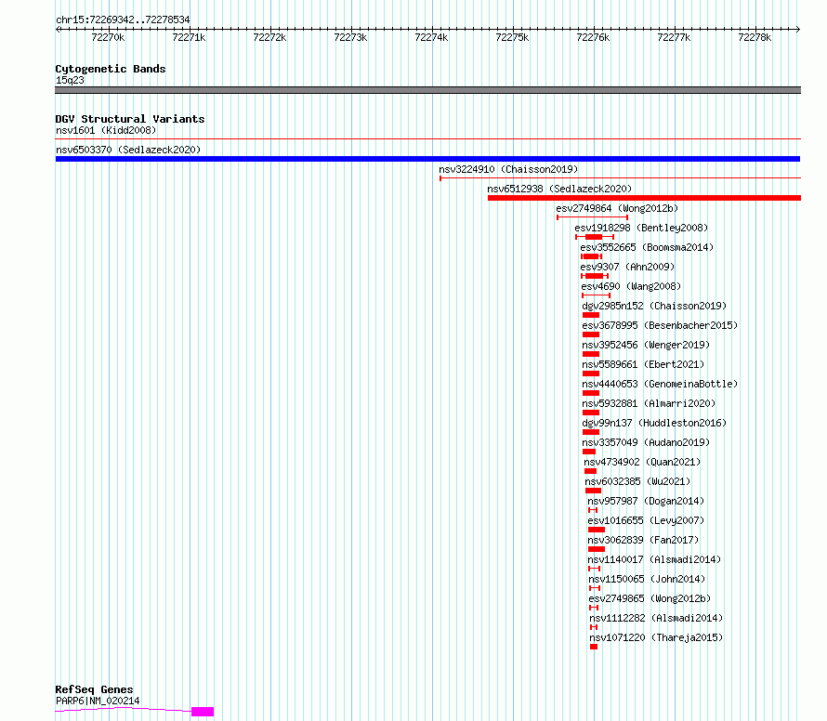Click the 72271k ruler label
The width and height of the screenshot is (827, 721).
(189, 37)
